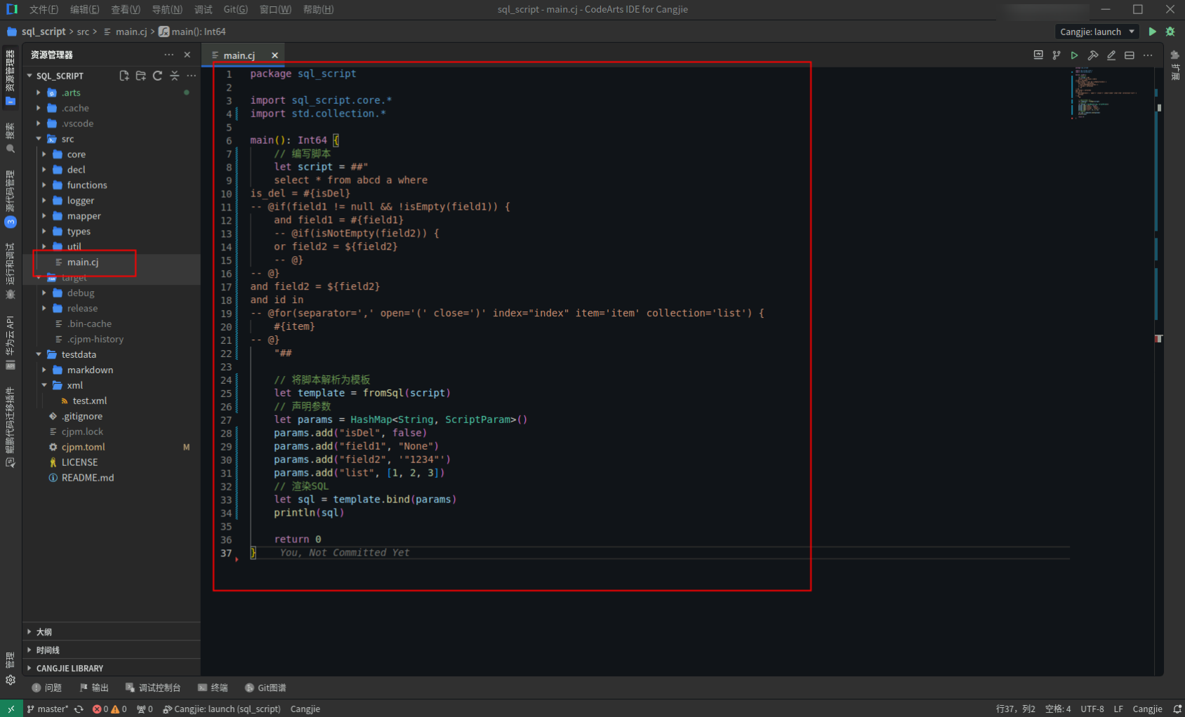Click the New Folder icon in explorer header

141,76
